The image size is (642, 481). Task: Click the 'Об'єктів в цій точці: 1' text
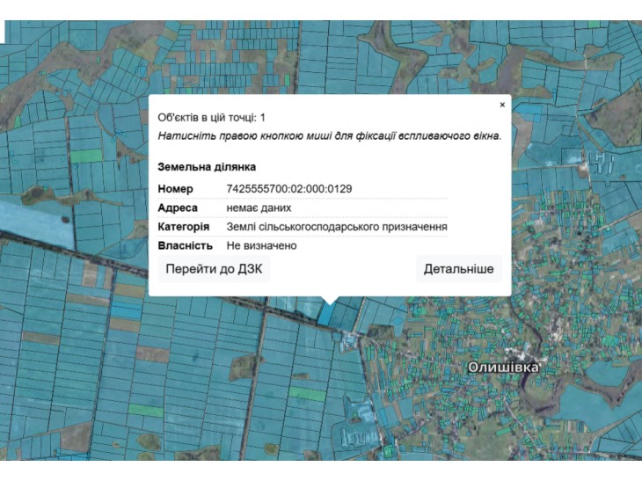pos(212,118)
